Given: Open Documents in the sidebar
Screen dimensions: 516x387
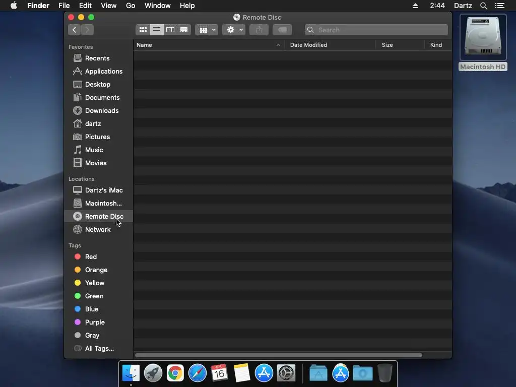Looking at the screenshot, I should 98,98.
